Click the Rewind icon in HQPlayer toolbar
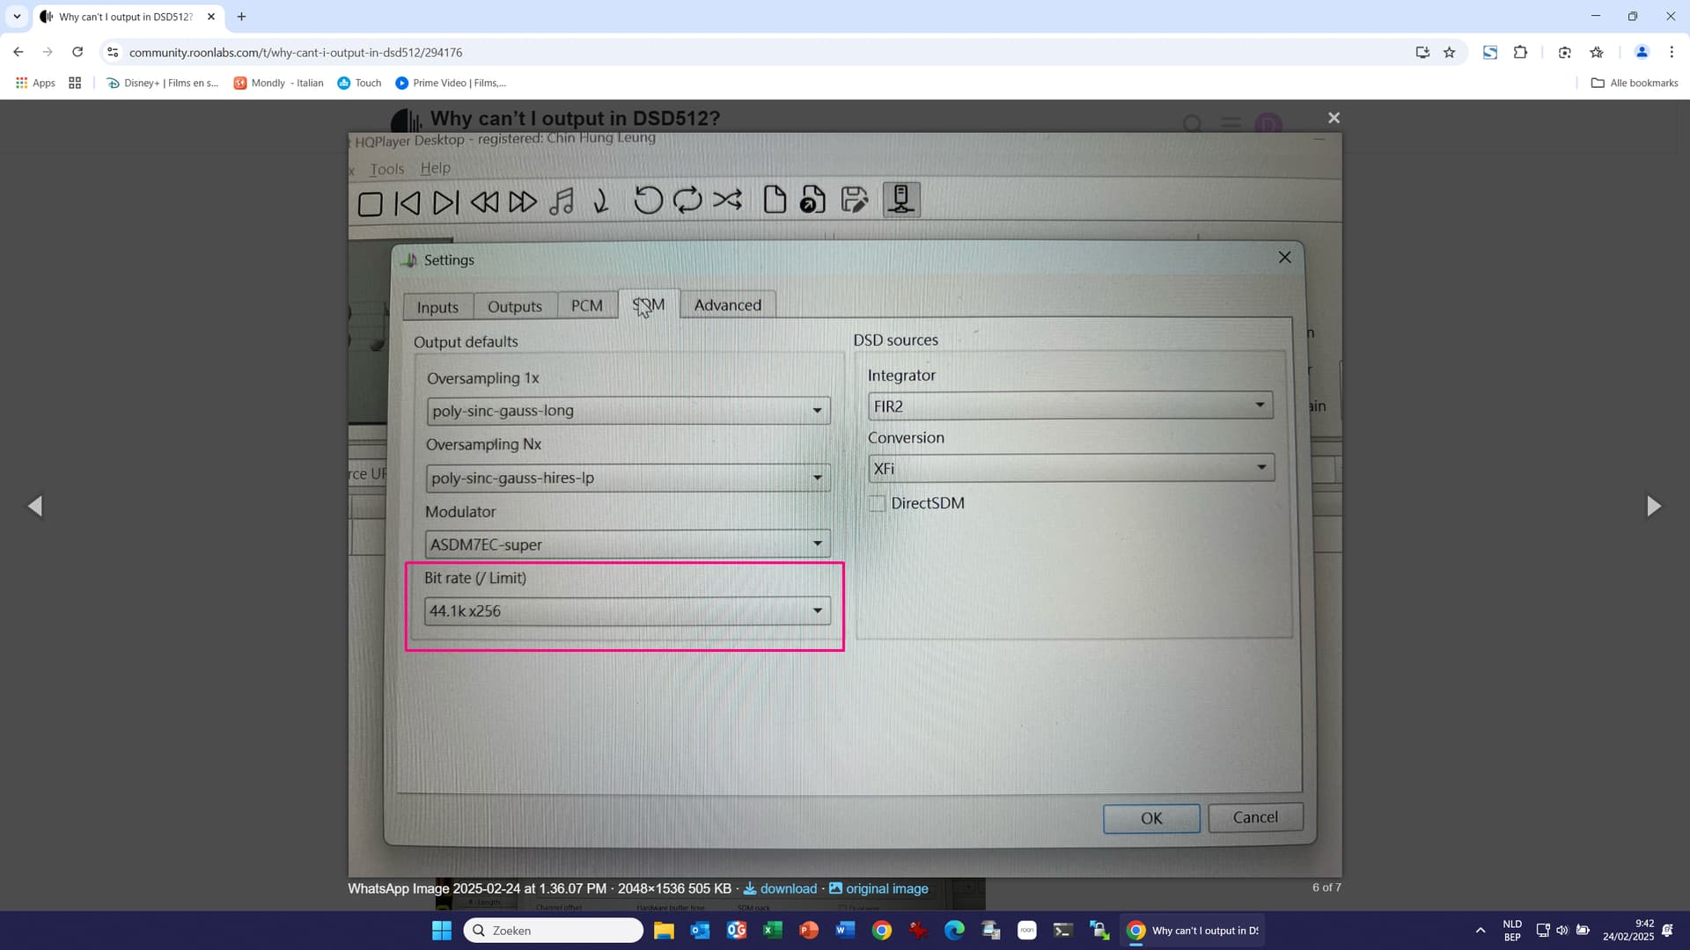The width and height of the screenshot is (1690, 950). [484, 202]
